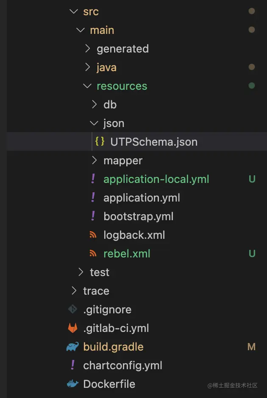267x398 pixels.
Task: Click the YAML exclamation icon beside bootstrap.yml
Action: tap(93, 216)
